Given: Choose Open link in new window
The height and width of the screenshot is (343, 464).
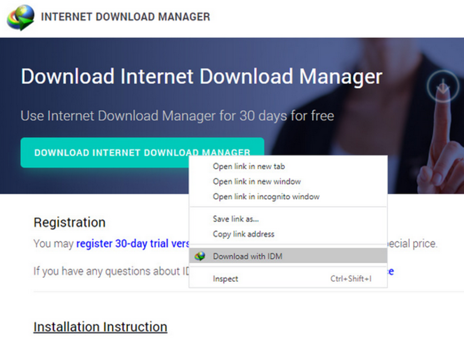Looking at the screenshot, I should 256,181.
